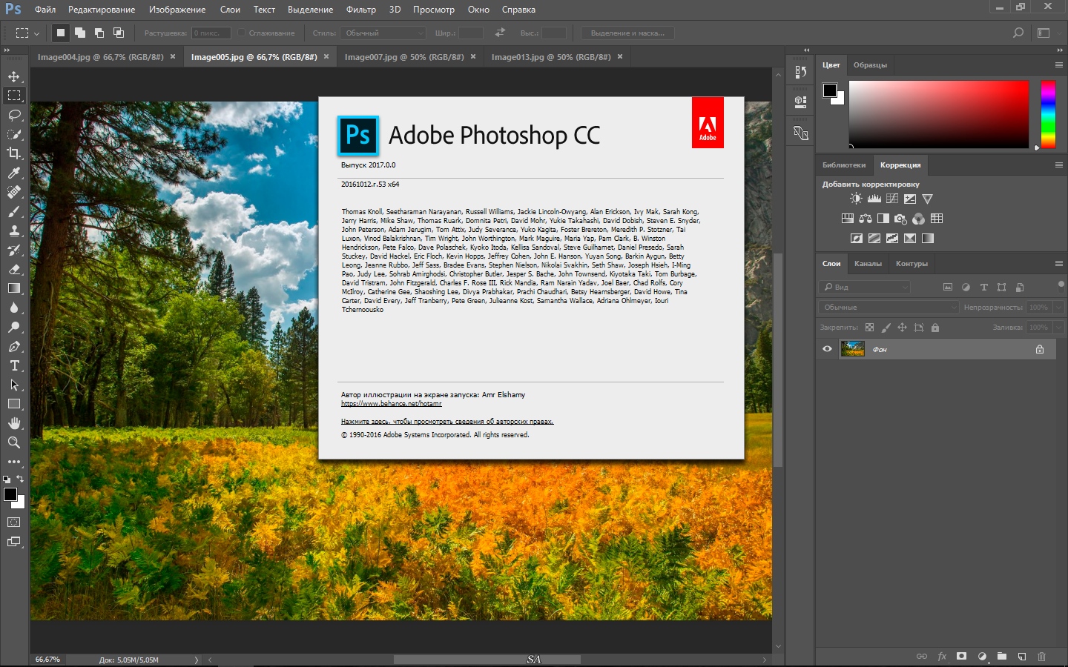Toggle the Lock all layer icon

[935, 328]
